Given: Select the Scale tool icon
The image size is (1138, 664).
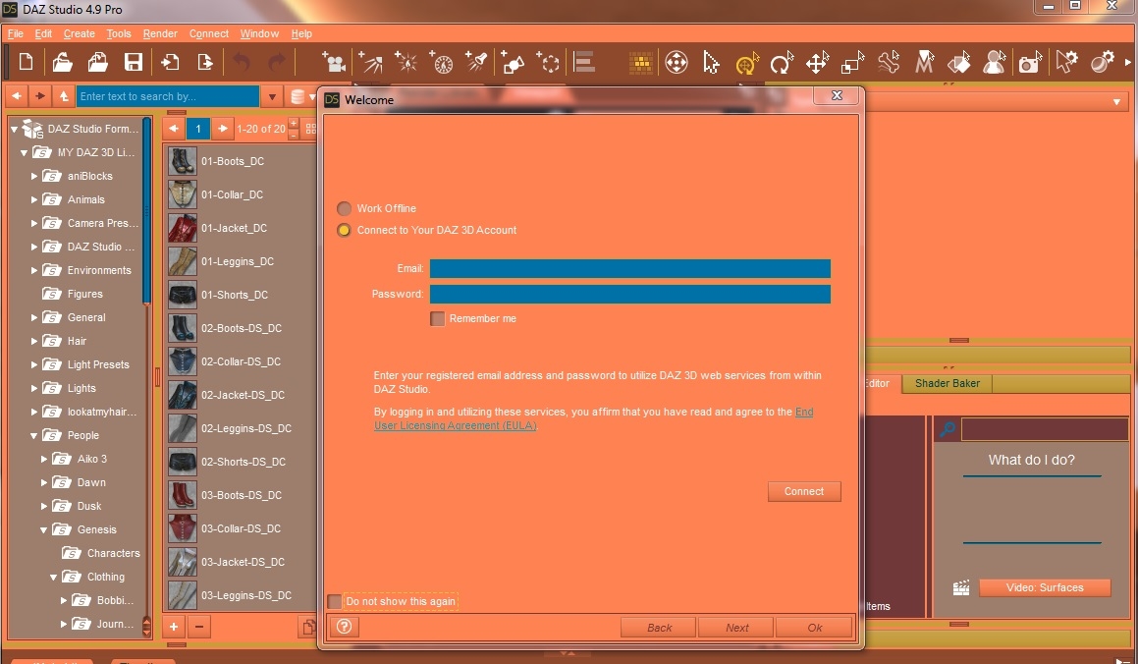Looking at the screenshot, I should [852, 64].
